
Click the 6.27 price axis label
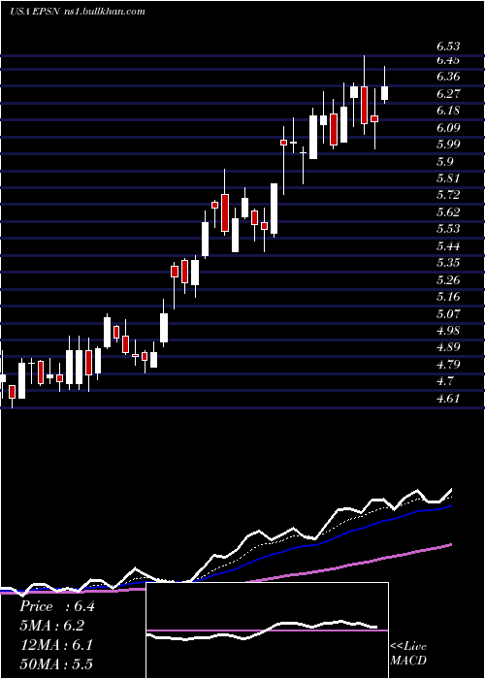click(x=448, y=94)
